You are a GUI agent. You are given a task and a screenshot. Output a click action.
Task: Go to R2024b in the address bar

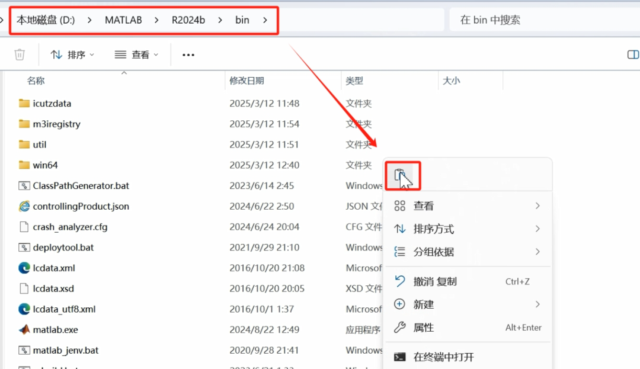[188, 20]
